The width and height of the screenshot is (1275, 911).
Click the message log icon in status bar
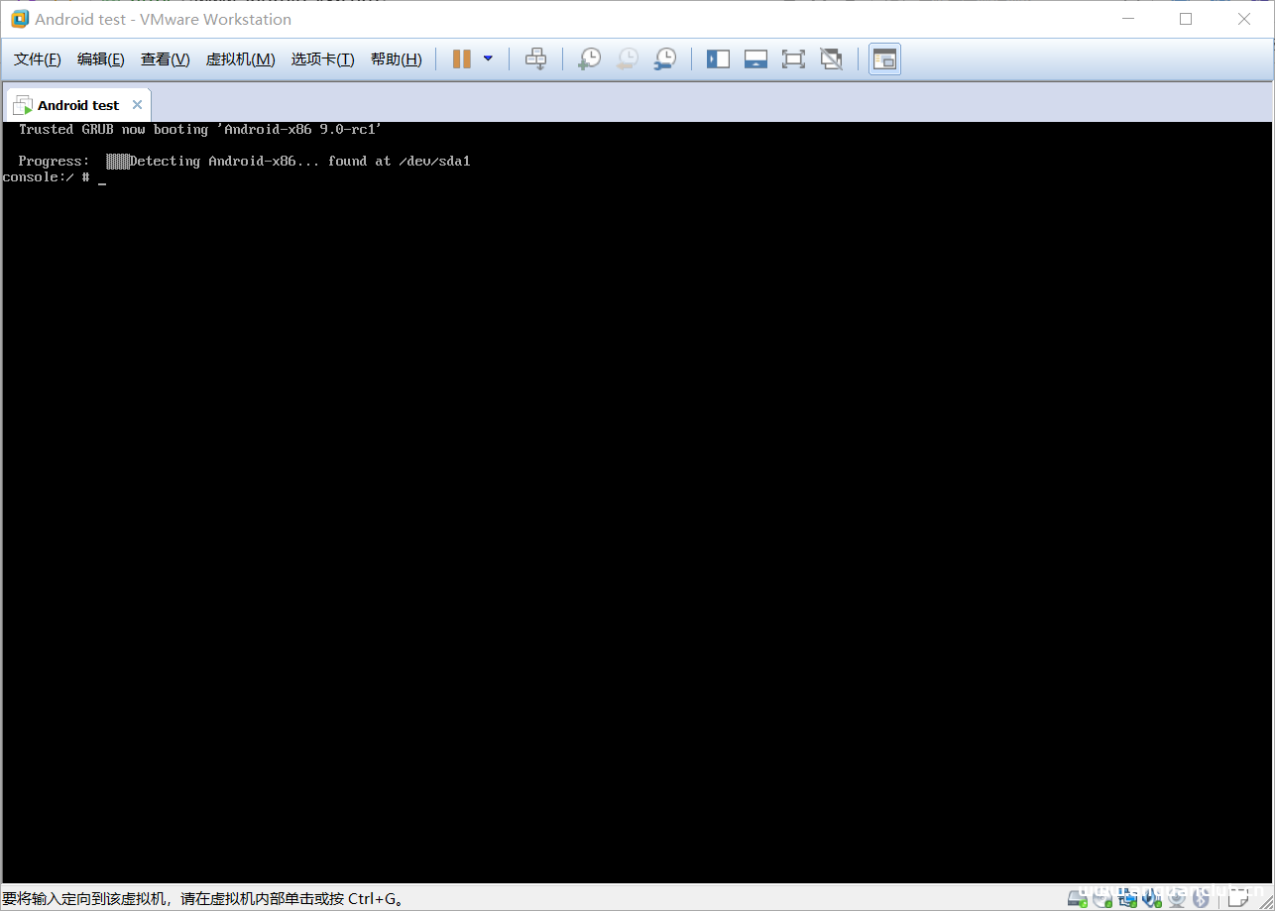click(1237, 898)
